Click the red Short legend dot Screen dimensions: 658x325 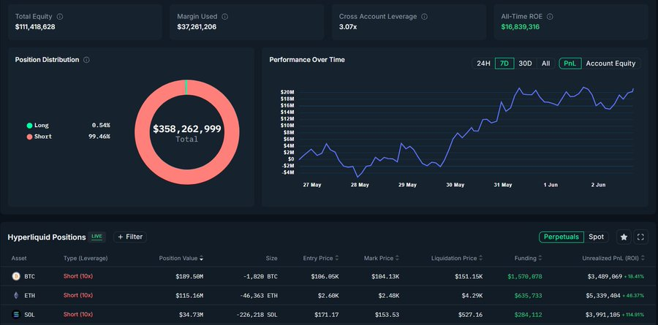coord(29,137)
